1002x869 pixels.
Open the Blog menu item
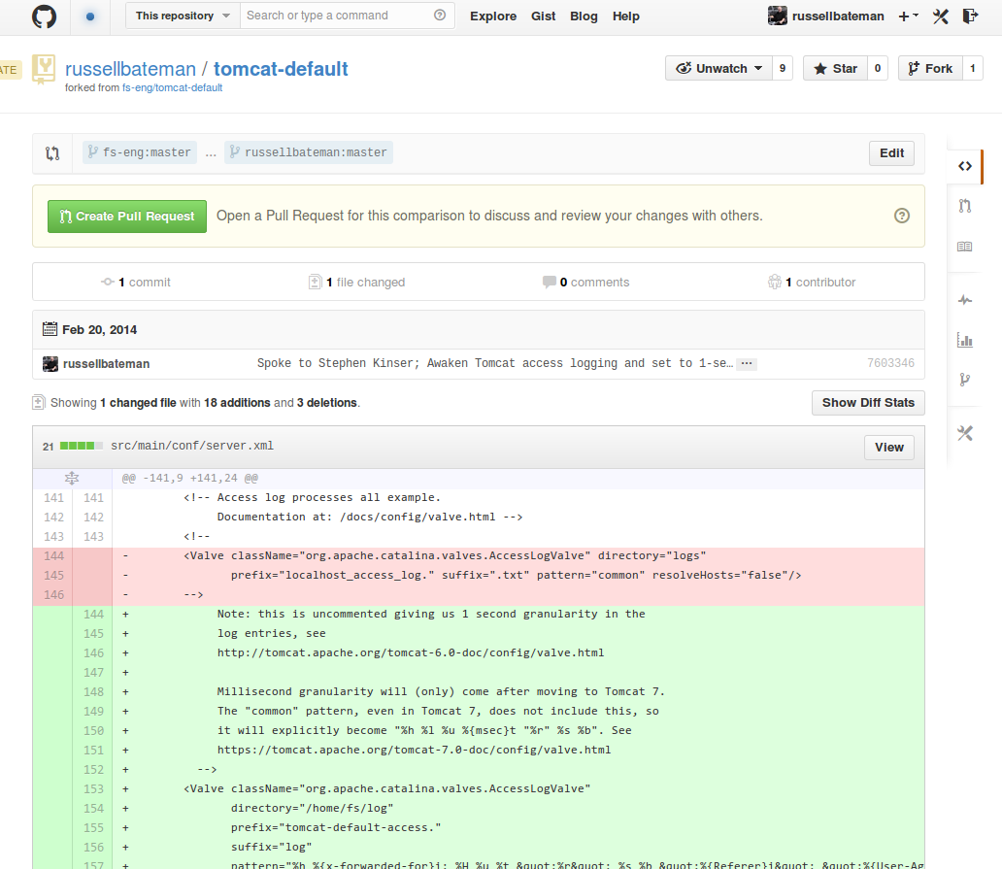pos(584,16)
